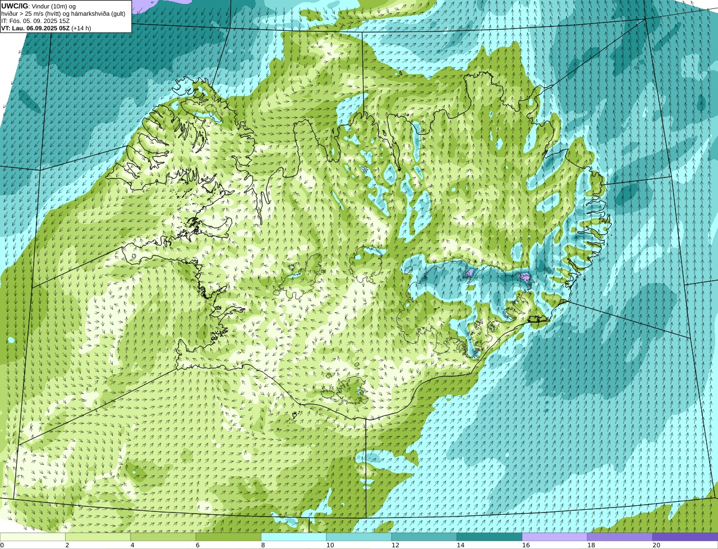Viewport: 718px width, 549px height.
Task: Click the "16" legend scale label
Action: point(526,545)
